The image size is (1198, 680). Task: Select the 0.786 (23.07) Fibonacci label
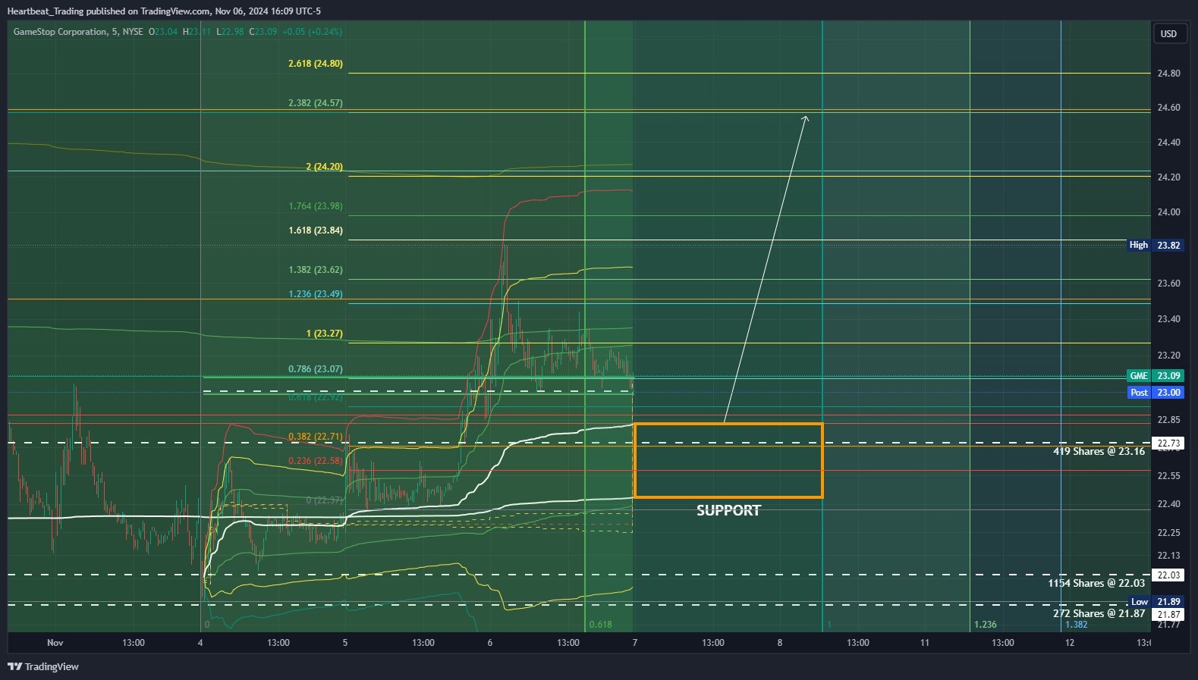click(x=316, y=369)
